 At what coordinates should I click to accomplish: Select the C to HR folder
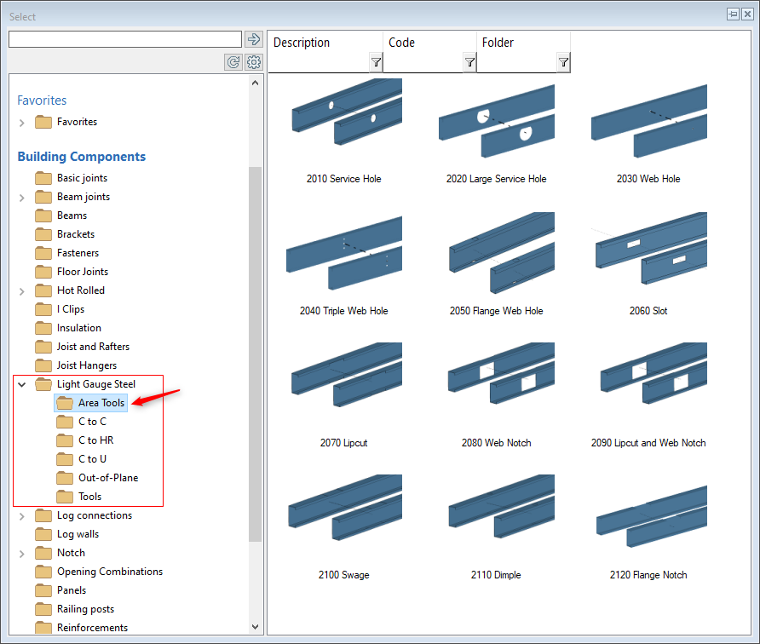(95, 440)
